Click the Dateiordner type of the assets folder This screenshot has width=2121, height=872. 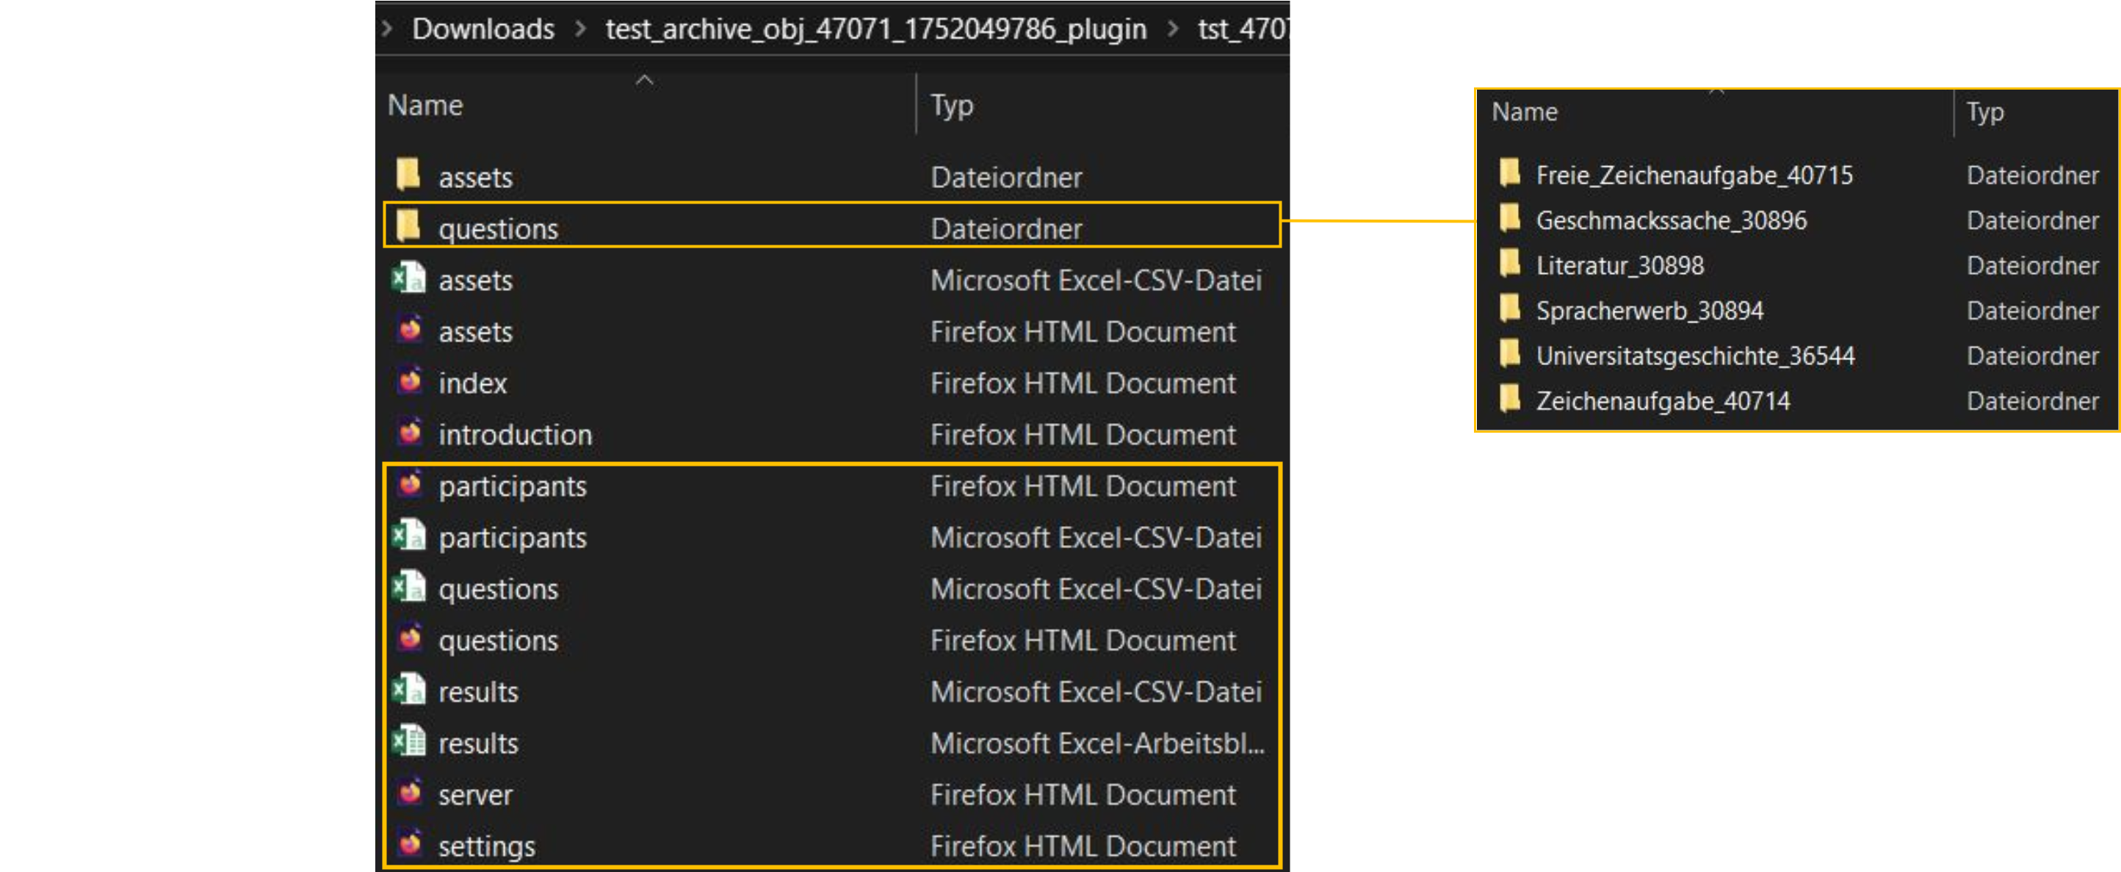[x=1006, y=177]
